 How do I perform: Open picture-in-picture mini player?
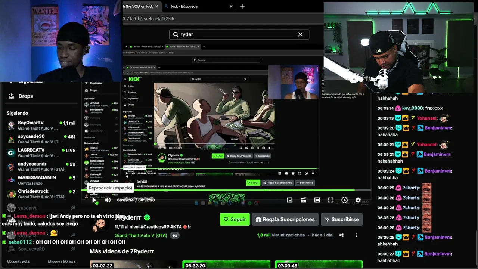(x=289, y=200)
